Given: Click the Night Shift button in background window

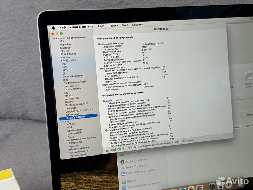Looking at the screenshot, I should pos(248,126).
